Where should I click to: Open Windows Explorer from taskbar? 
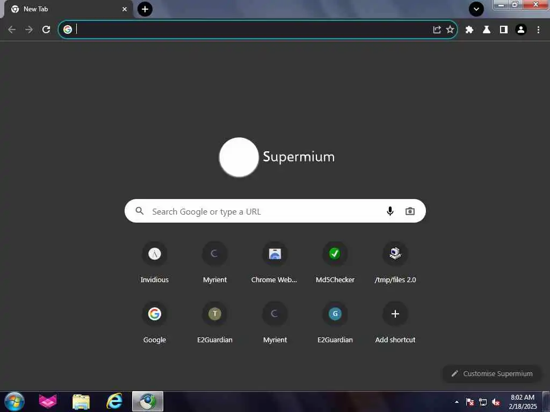81,401
